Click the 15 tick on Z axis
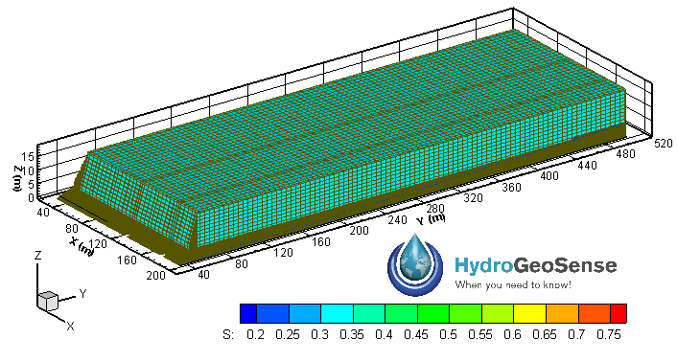 pos(28,157)
